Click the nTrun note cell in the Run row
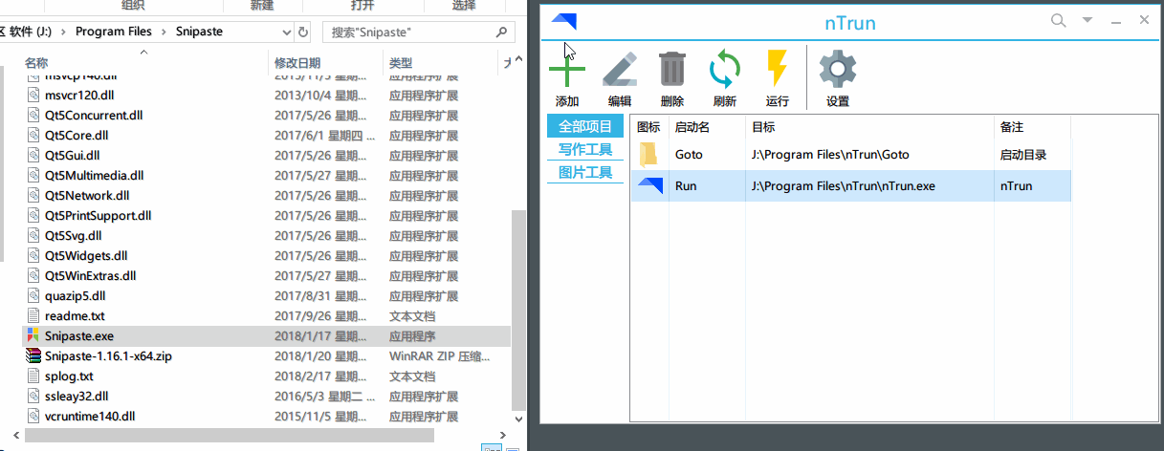 1016,186
